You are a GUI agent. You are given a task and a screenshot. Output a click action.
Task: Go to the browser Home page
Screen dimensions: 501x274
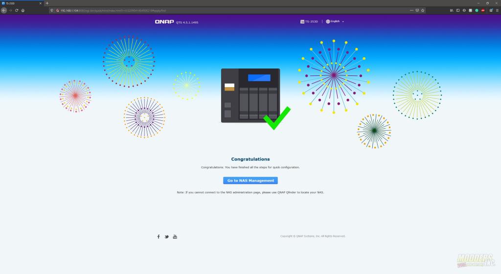pos(23,10)
